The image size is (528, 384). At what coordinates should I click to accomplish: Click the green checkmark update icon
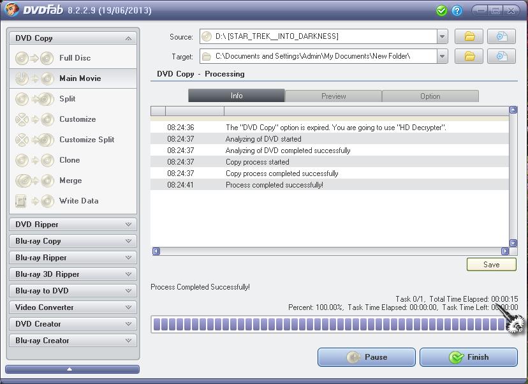point(441,11)
